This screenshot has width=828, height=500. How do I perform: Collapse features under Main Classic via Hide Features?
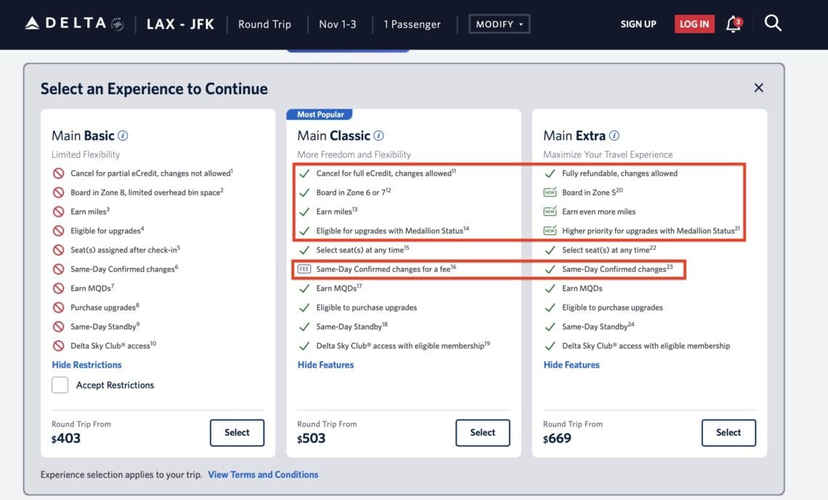coord(325,365)
